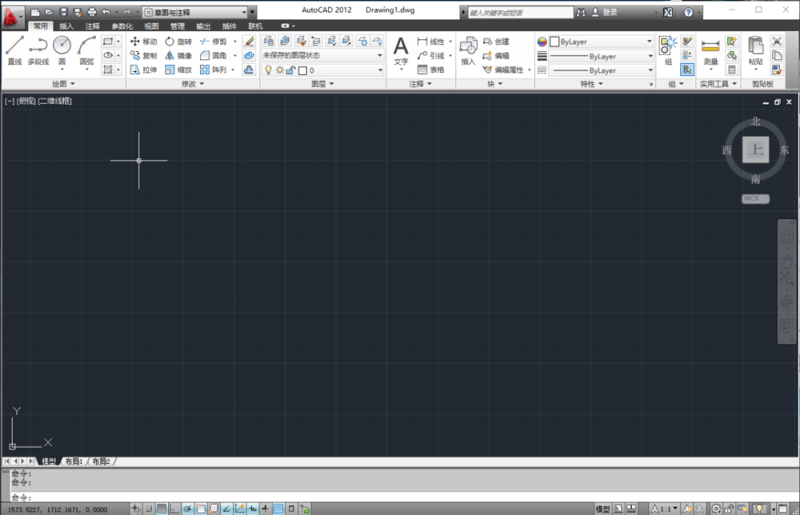The height and width of the screenshot is (515, 800).
Task: Start the 测量 measure utility
Action: tap(710, 51)
